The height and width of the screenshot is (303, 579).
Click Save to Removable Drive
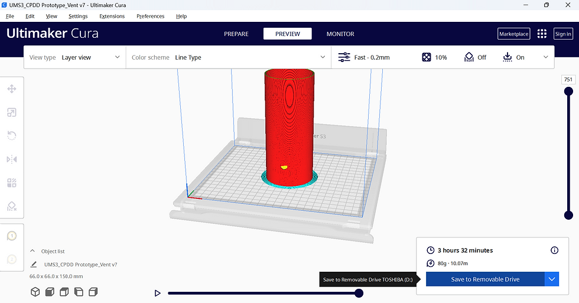point(485,279)
